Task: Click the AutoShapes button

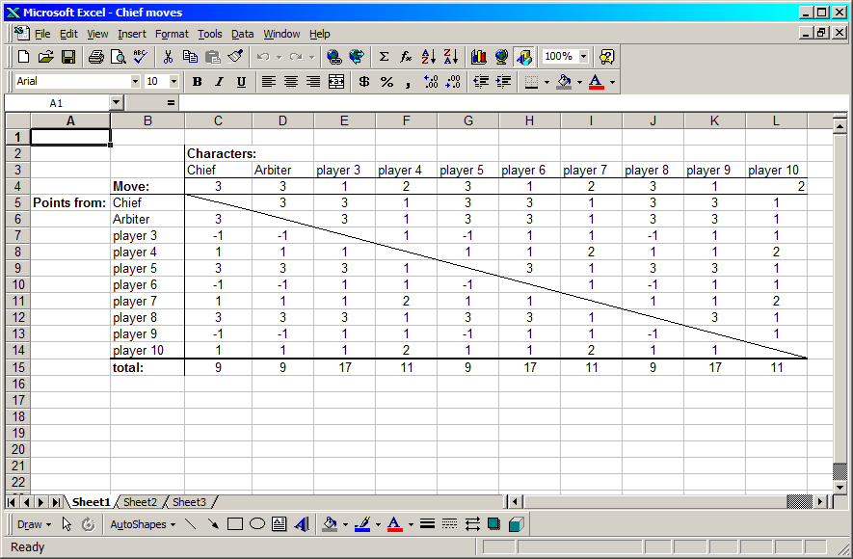Action: 142,524
